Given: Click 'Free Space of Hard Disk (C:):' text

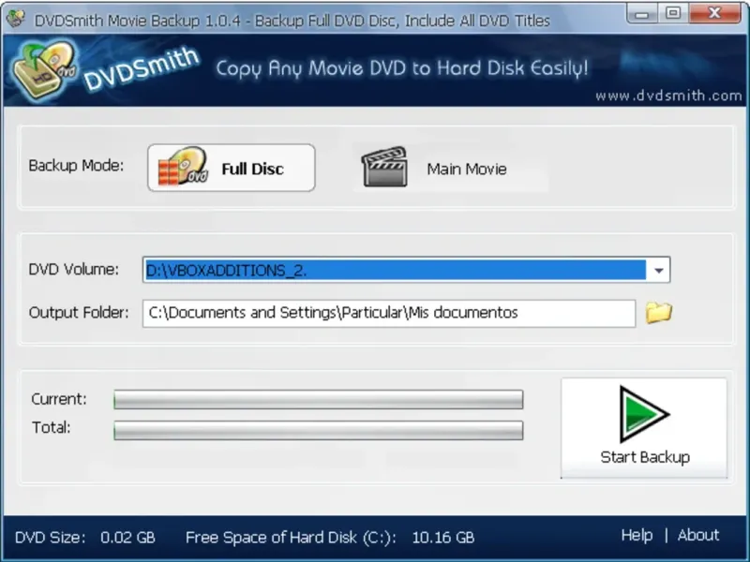Looking at the screenshot, I should (291, 538).
